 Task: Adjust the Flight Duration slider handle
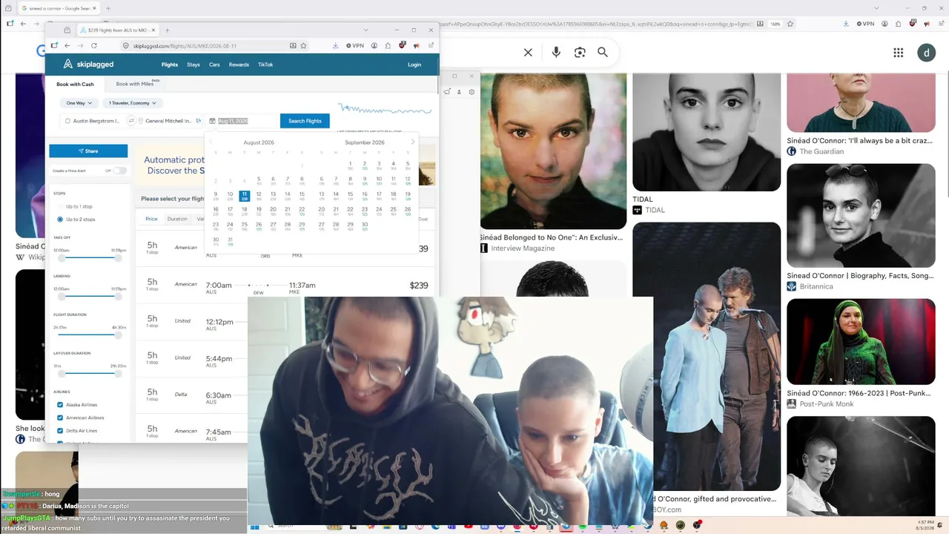point(118,334)
